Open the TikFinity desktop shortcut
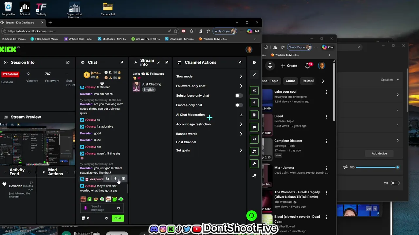This screenshot has width=419, height=235. [41, 9]
